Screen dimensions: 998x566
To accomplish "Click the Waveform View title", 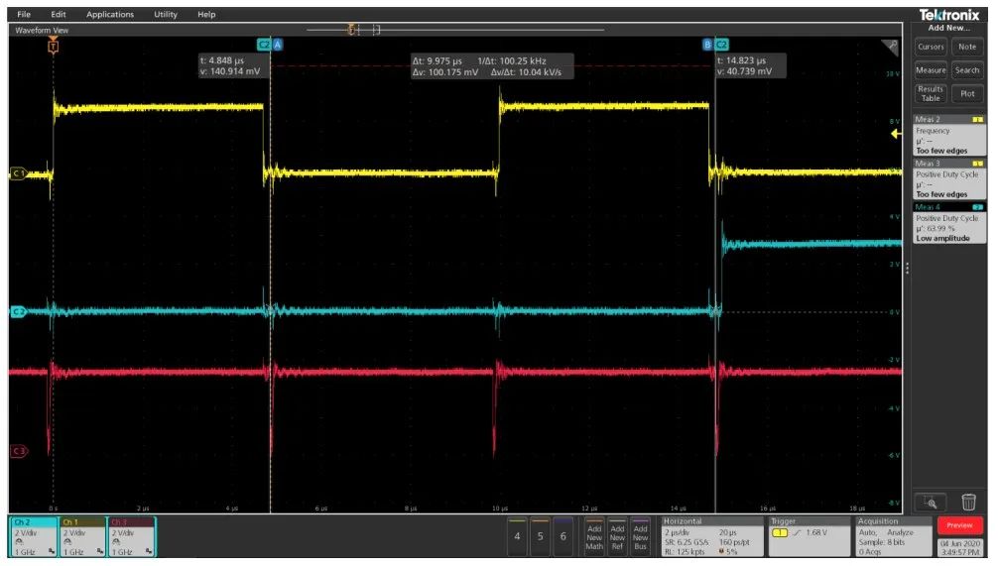I will [42, 30].
